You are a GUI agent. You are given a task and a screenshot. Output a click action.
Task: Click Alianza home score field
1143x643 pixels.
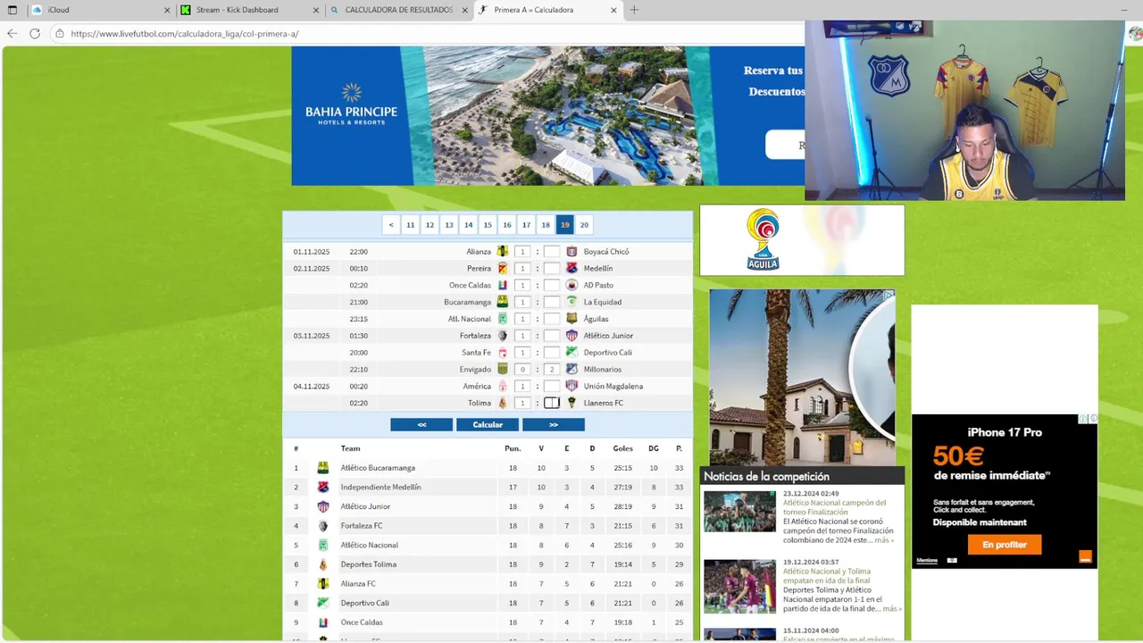[x=522, y=252]
